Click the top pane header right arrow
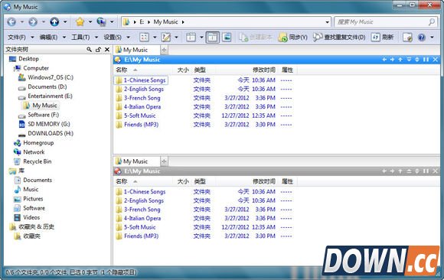The image size is (444, 280). [392, 60]
